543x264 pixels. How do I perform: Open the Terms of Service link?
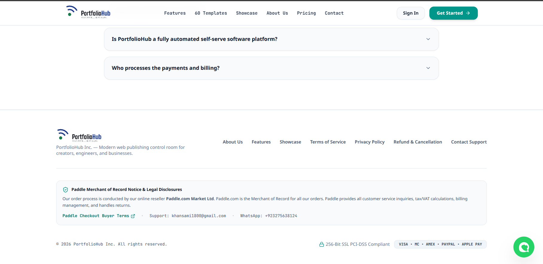(328, 142)
